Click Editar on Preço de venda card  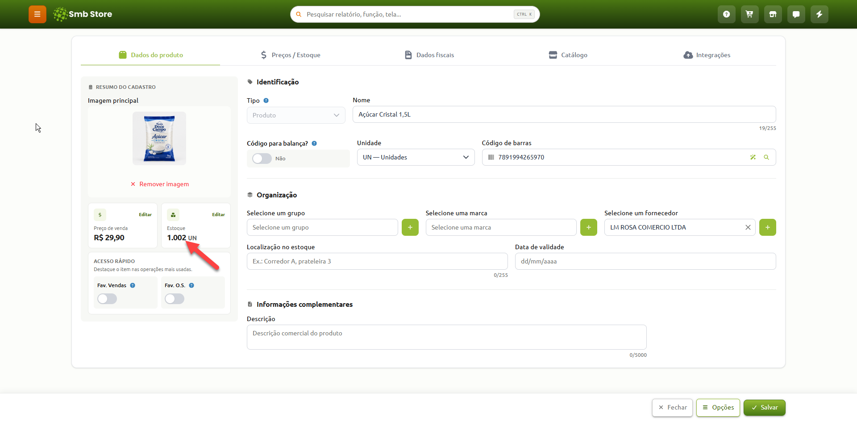pyautogui.click(x=145, y=215)
